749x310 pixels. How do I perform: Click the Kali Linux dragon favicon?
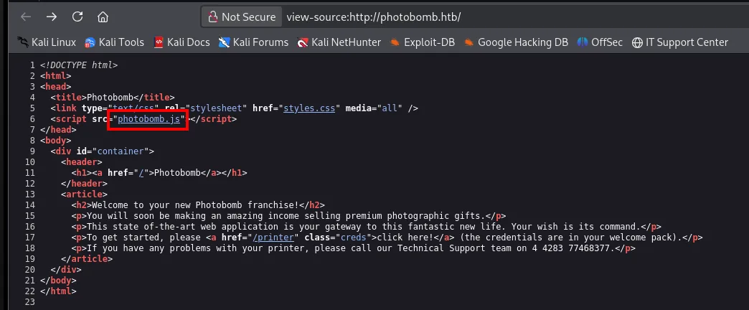coord(24,42)
